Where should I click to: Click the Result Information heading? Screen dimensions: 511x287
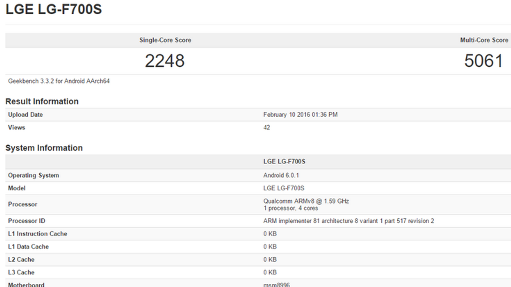[x=42, y=101]
